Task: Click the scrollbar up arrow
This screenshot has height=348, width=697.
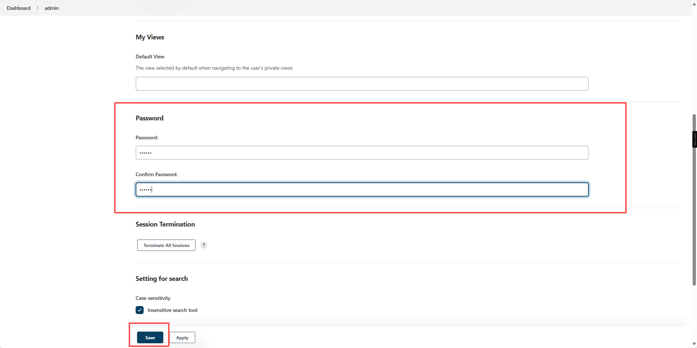Action: click(694, 3)
